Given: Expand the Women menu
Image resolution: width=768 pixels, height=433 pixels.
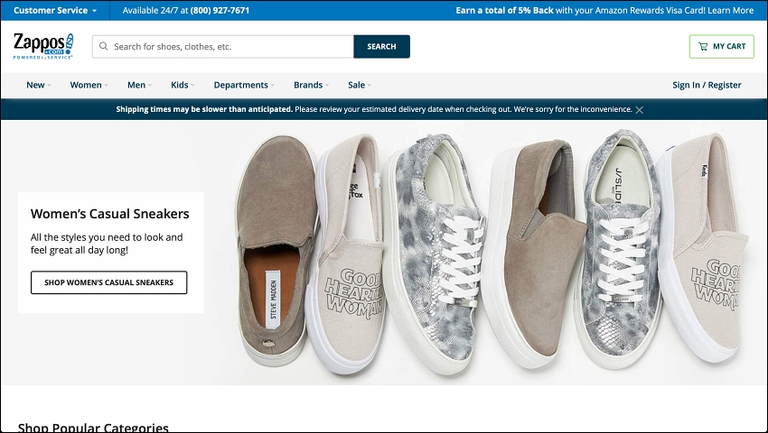Looking at the screenshot, I should [x=89, y=85].
